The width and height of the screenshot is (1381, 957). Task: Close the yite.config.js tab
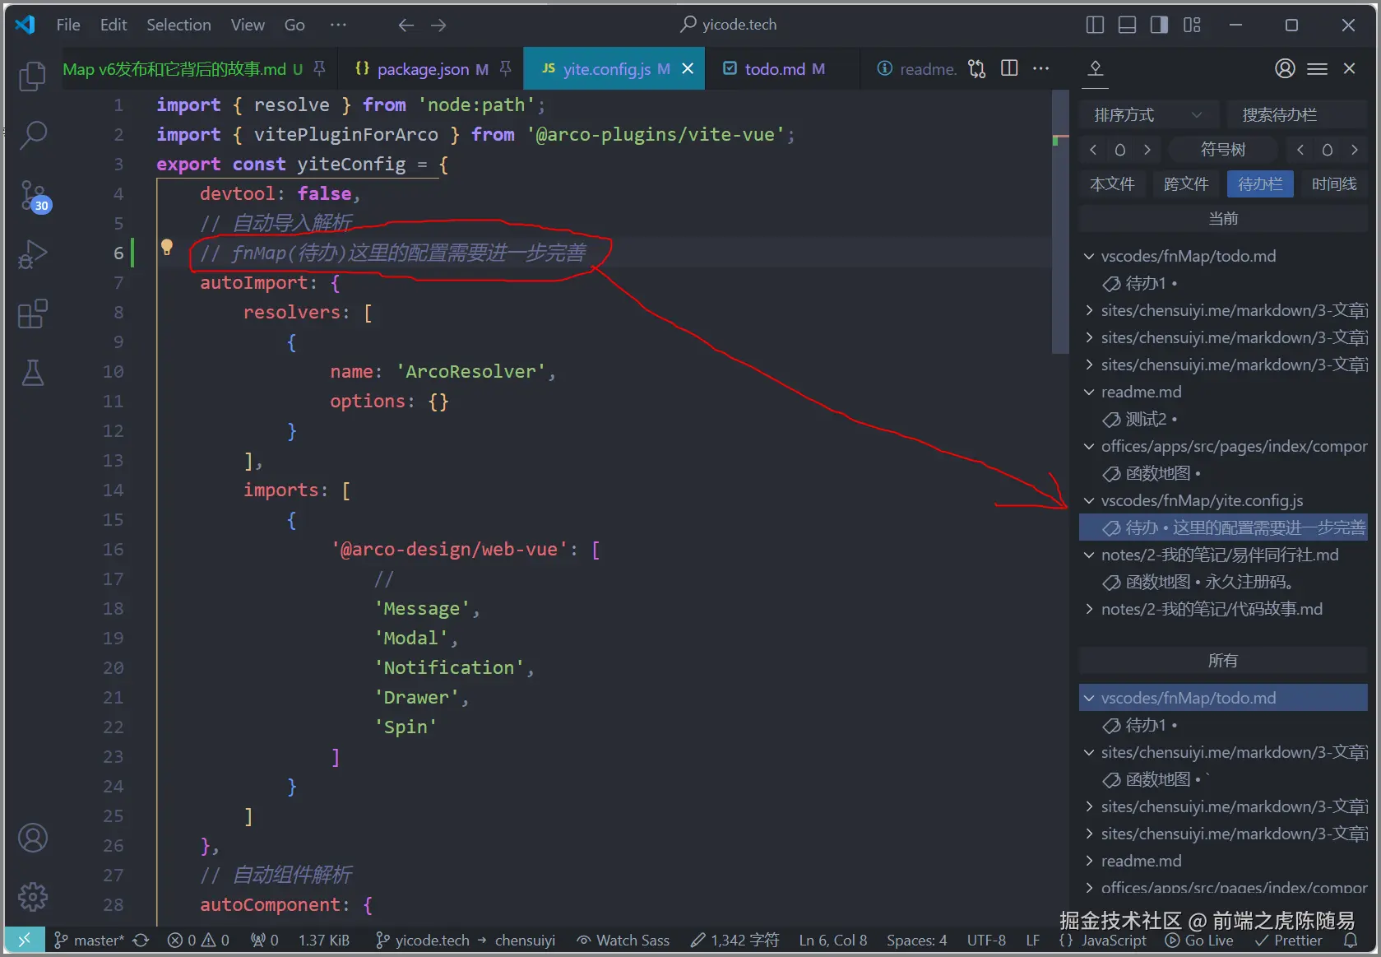point(688,69)
